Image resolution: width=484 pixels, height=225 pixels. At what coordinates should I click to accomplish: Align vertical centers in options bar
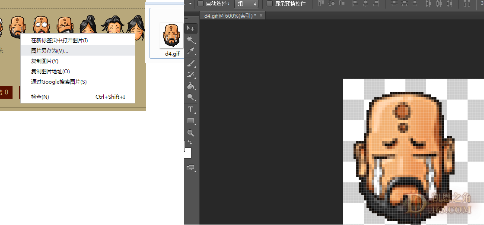331,4
